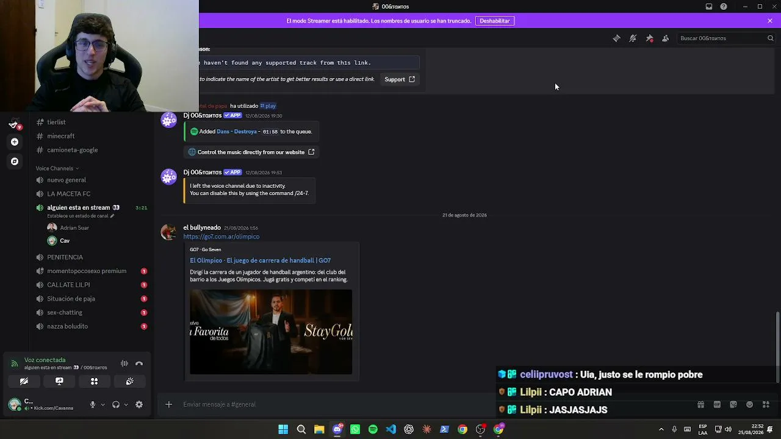Open the emoji picker

(x=749, y=405)
